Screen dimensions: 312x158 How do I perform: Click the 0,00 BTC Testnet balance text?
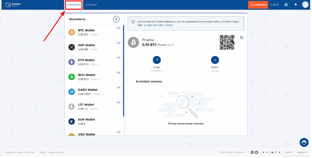coord(154,45)
